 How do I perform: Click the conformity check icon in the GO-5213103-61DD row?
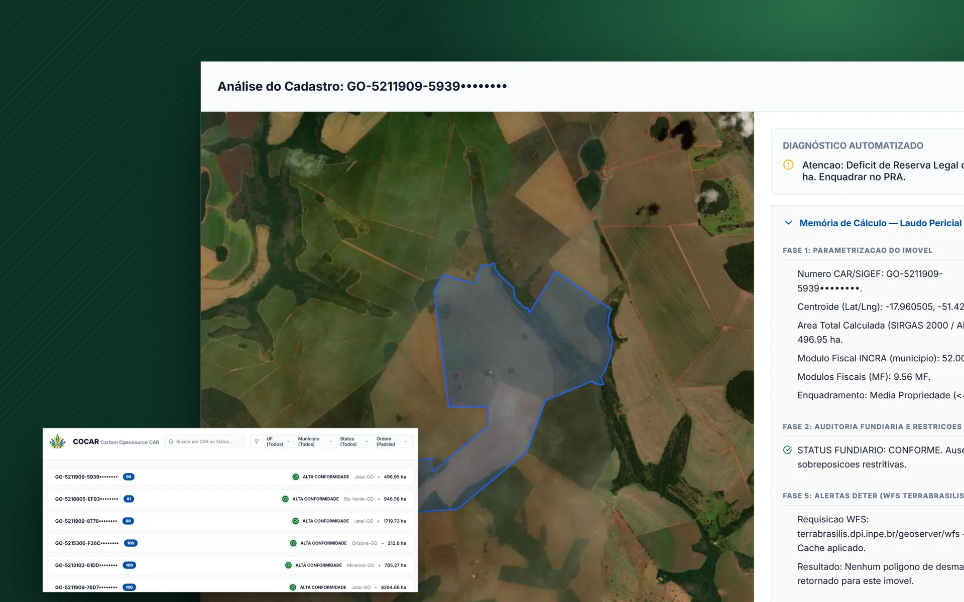click(288, 565)
